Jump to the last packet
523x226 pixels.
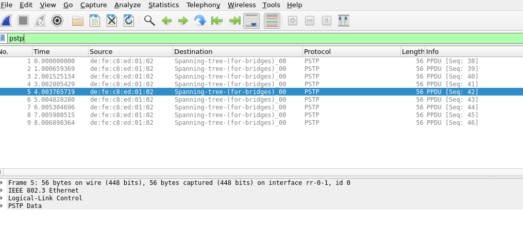234,21
